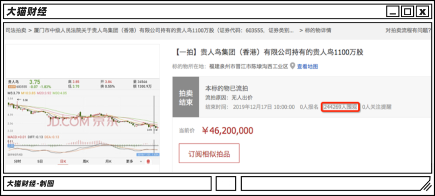The image size is (435, 196).
Task: Click the maximize window square icon
Action: [407, 12]
